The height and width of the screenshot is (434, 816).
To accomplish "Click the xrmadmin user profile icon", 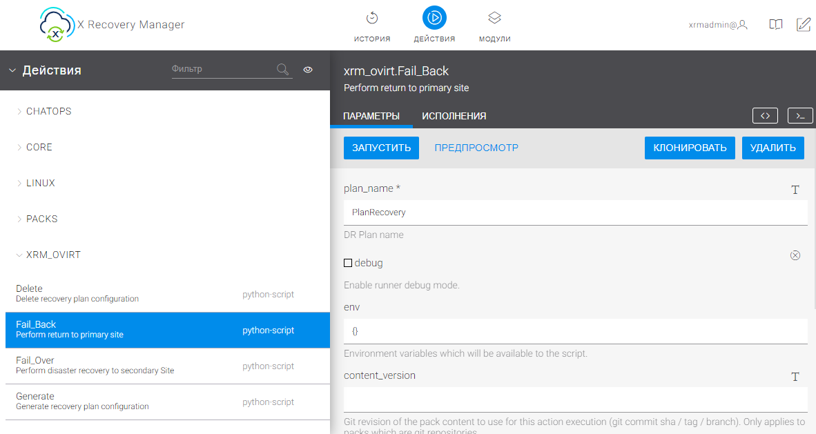I will click(x=743, y=25).
